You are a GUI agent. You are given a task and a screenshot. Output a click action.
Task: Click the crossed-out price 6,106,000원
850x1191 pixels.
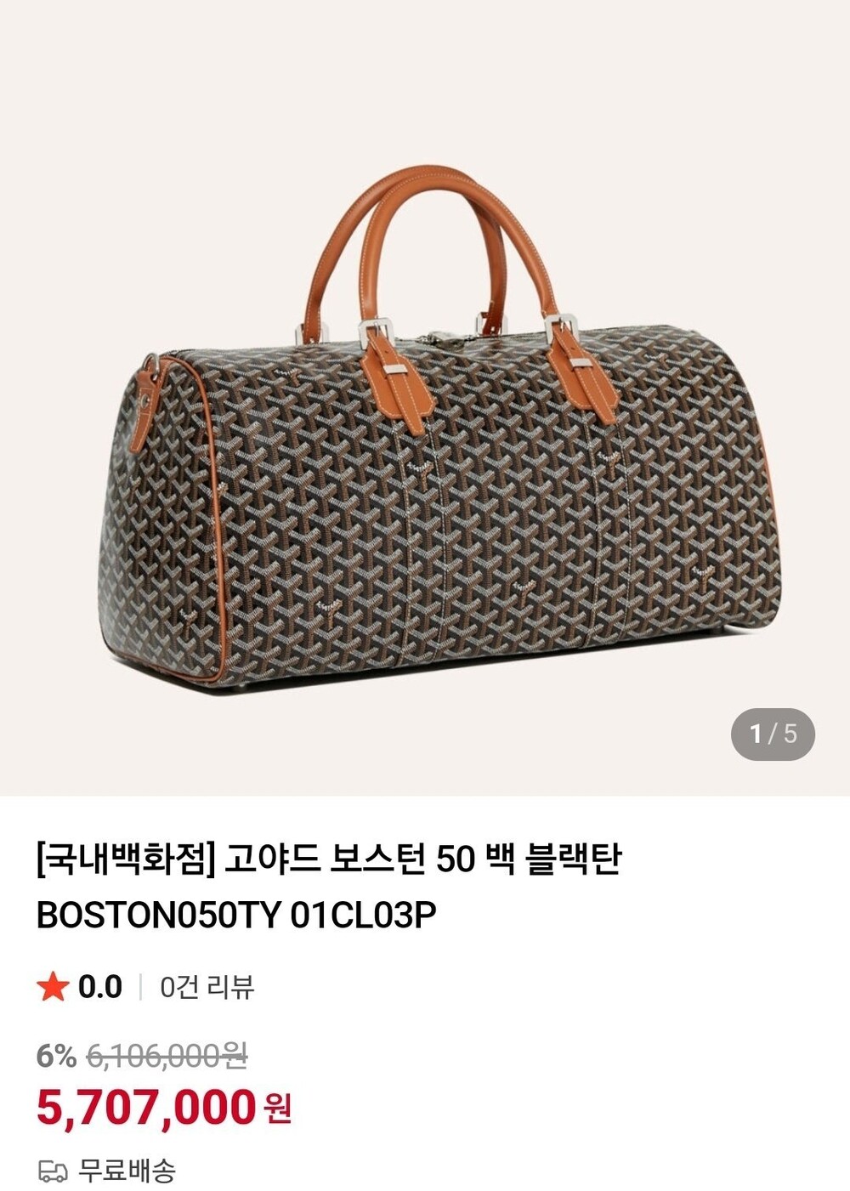click(167, 1056)
